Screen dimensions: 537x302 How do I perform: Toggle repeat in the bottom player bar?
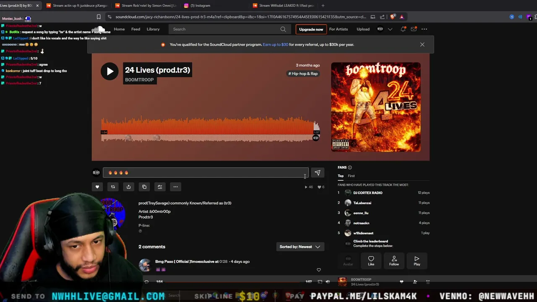146,282
